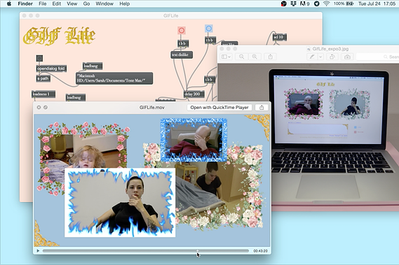The width and height of the screenshot is (399, 265).
Task: Click the GIFLife.mov playback progress bar
Action: coord(146,251)
